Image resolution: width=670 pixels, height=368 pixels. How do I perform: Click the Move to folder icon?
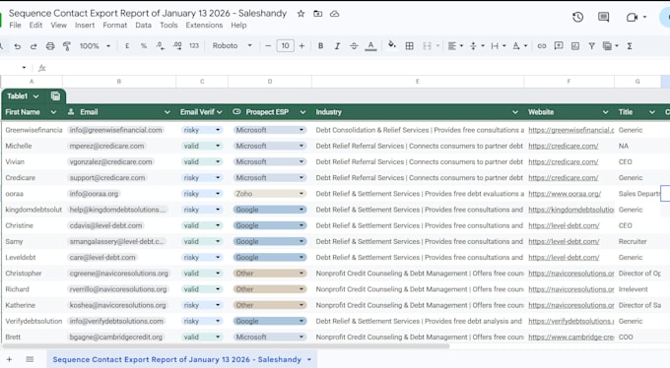317,14
